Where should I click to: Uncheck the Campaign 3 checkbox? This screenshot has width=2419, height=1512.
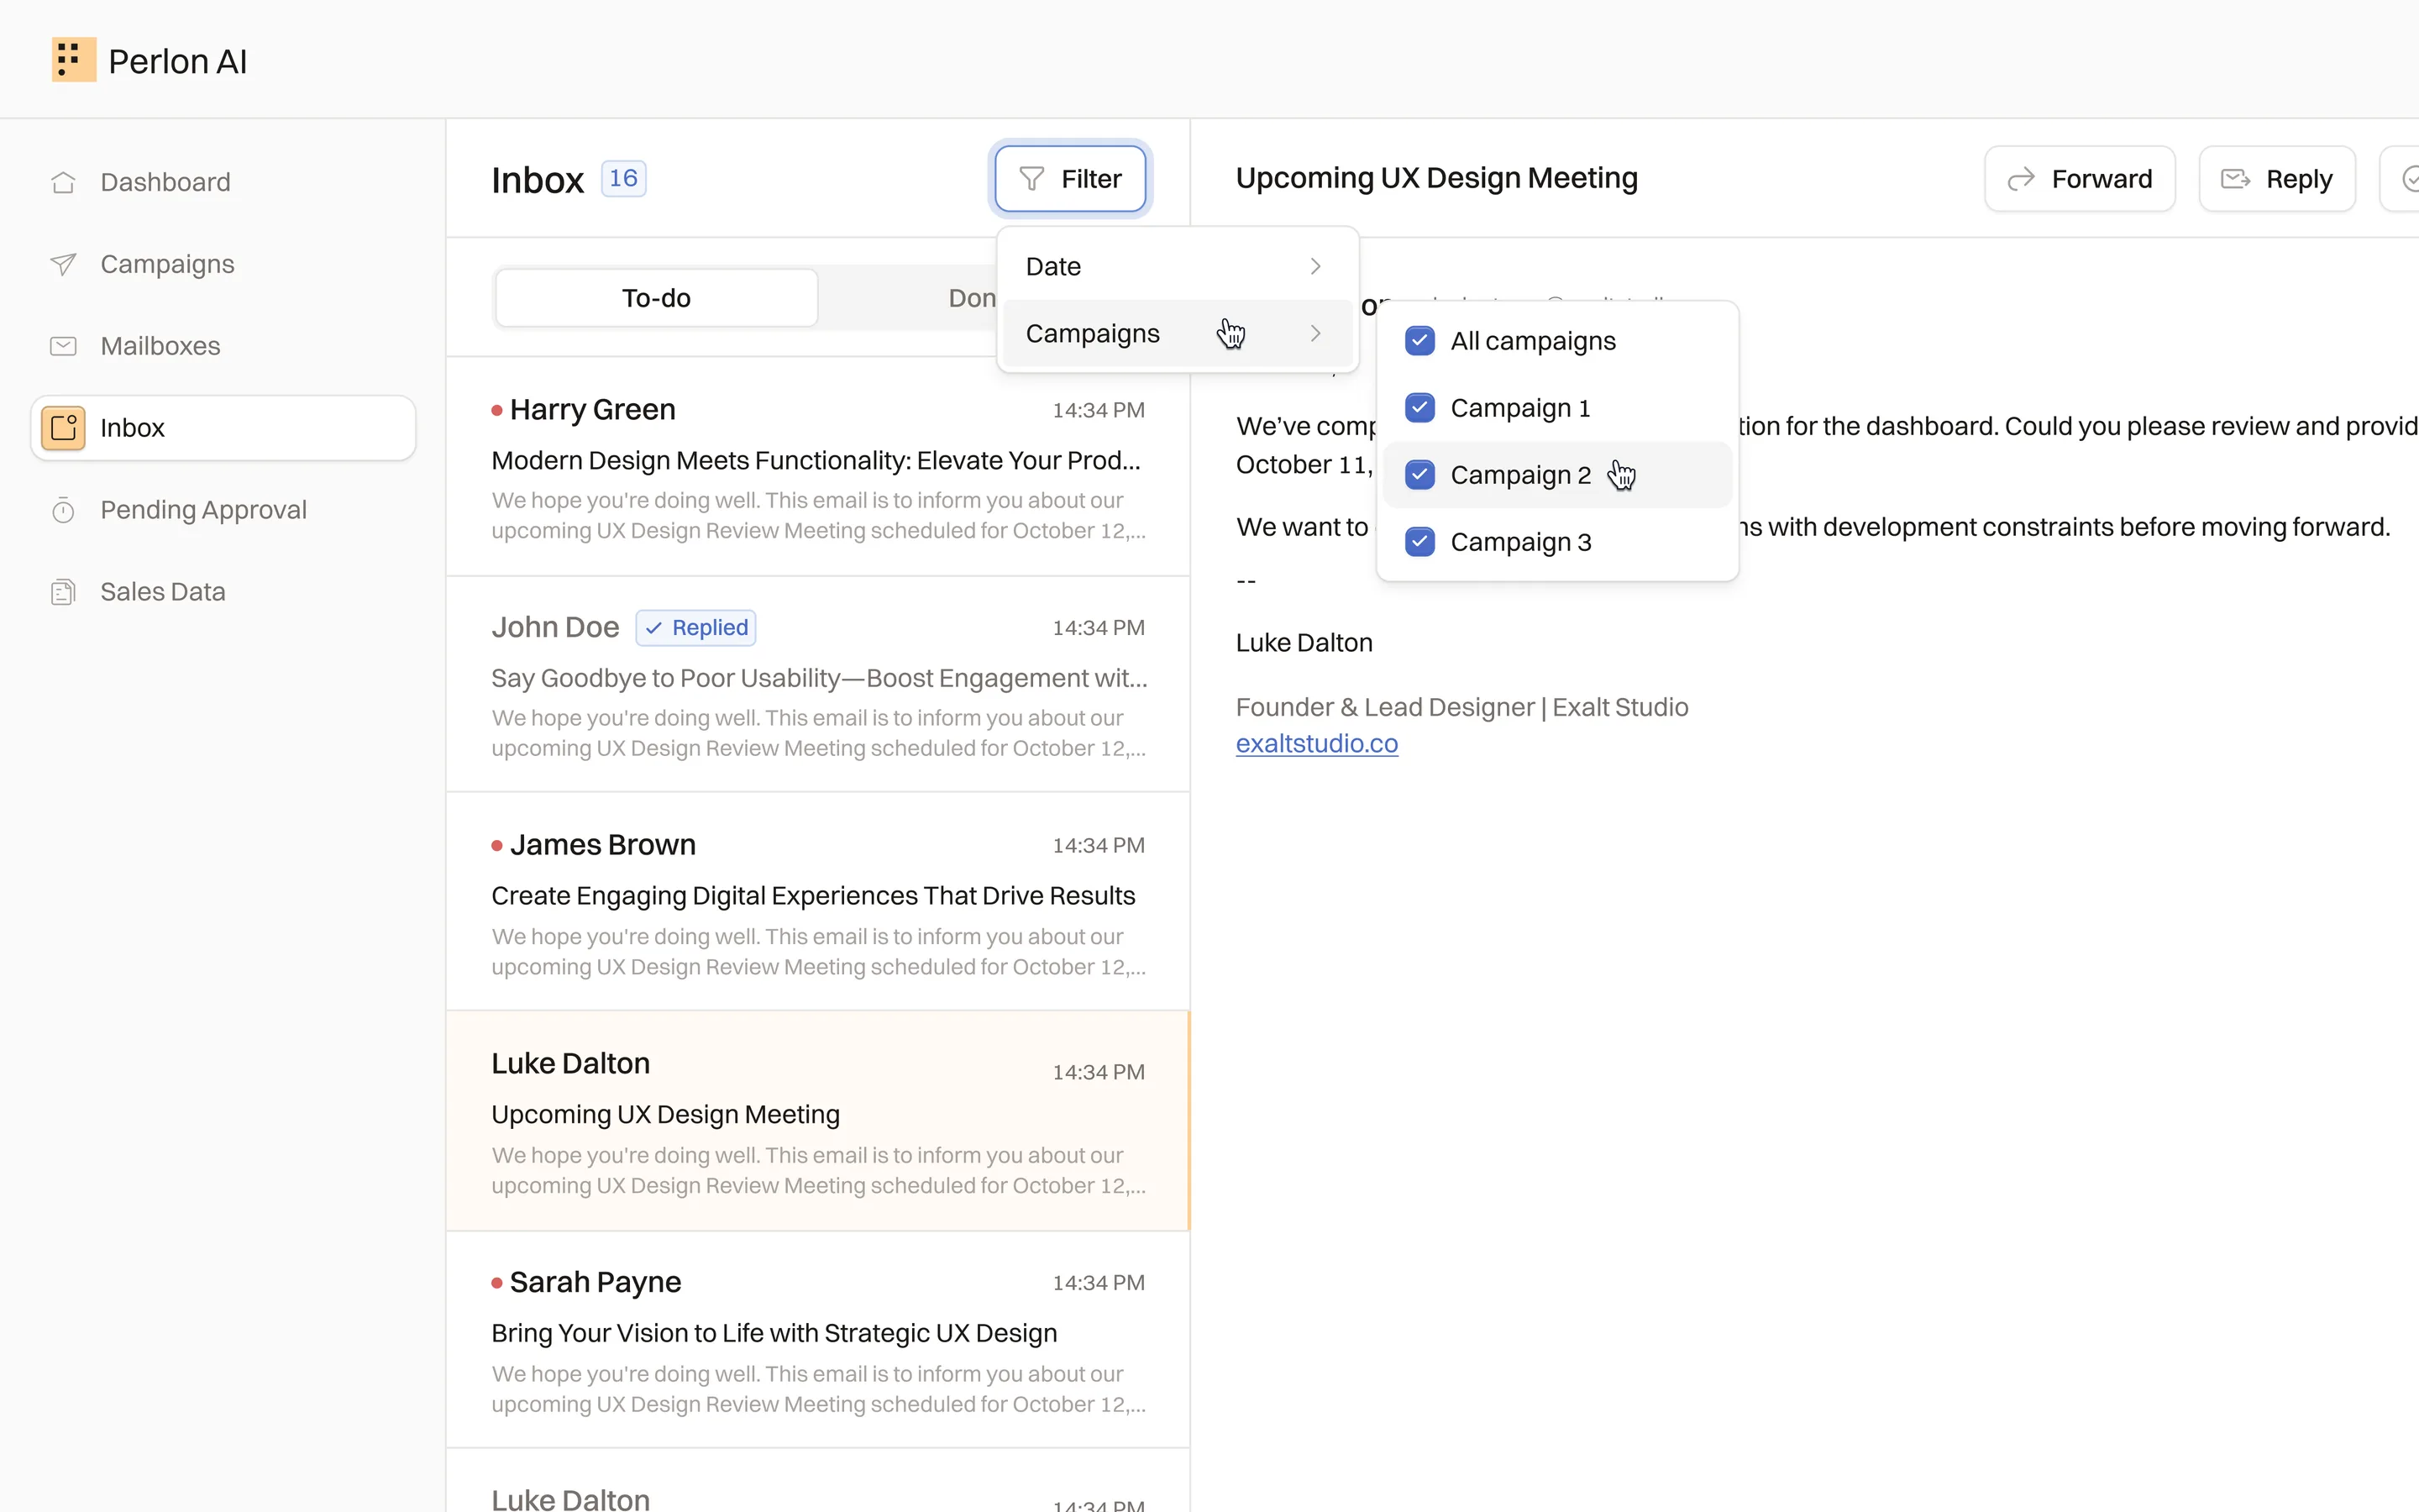point(1419,542)
